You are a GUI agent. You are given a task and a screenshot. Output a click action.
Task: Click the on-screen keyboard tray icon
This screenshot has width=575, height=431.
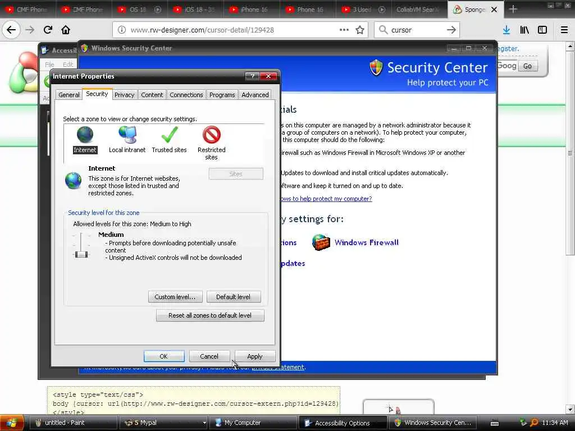point(495,423)
